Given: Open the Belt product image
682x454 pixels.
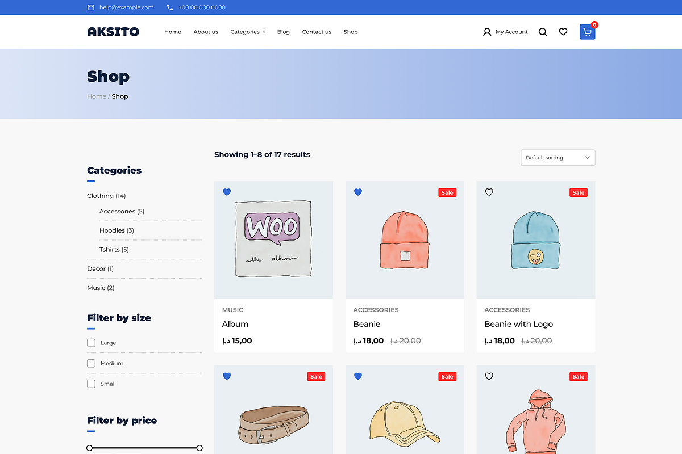Looking at the screenshot, I should coord(273,410).
